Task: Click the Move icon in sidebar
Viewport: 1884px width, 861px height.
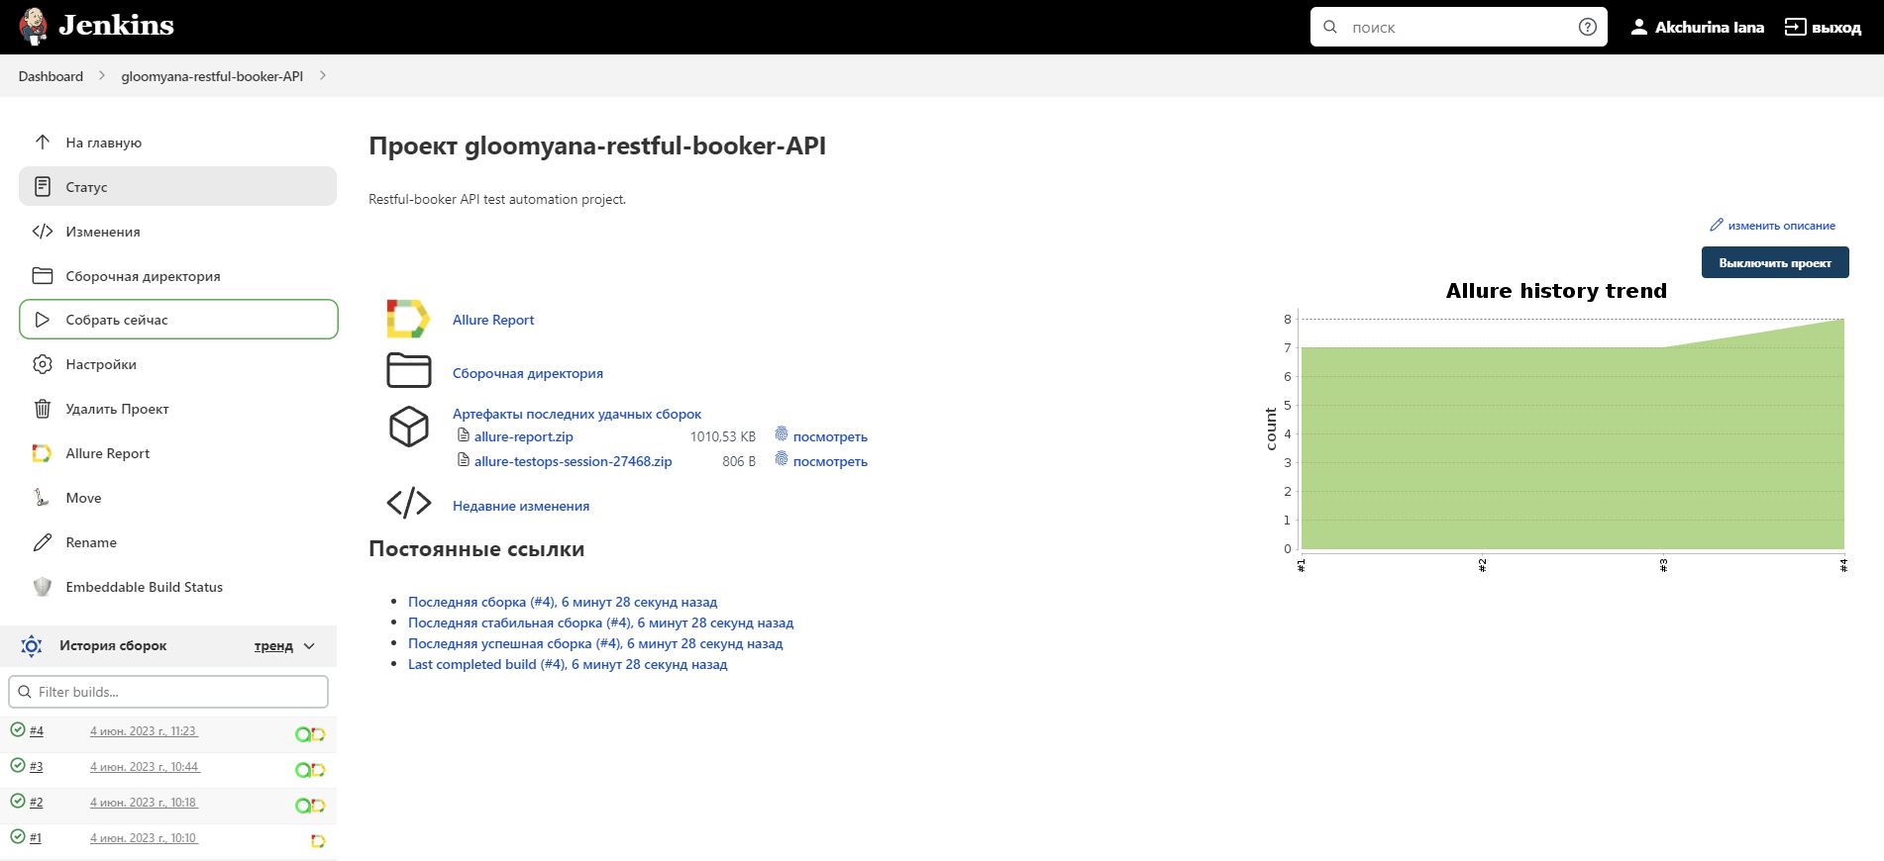Action: click(x=42, y=498)
